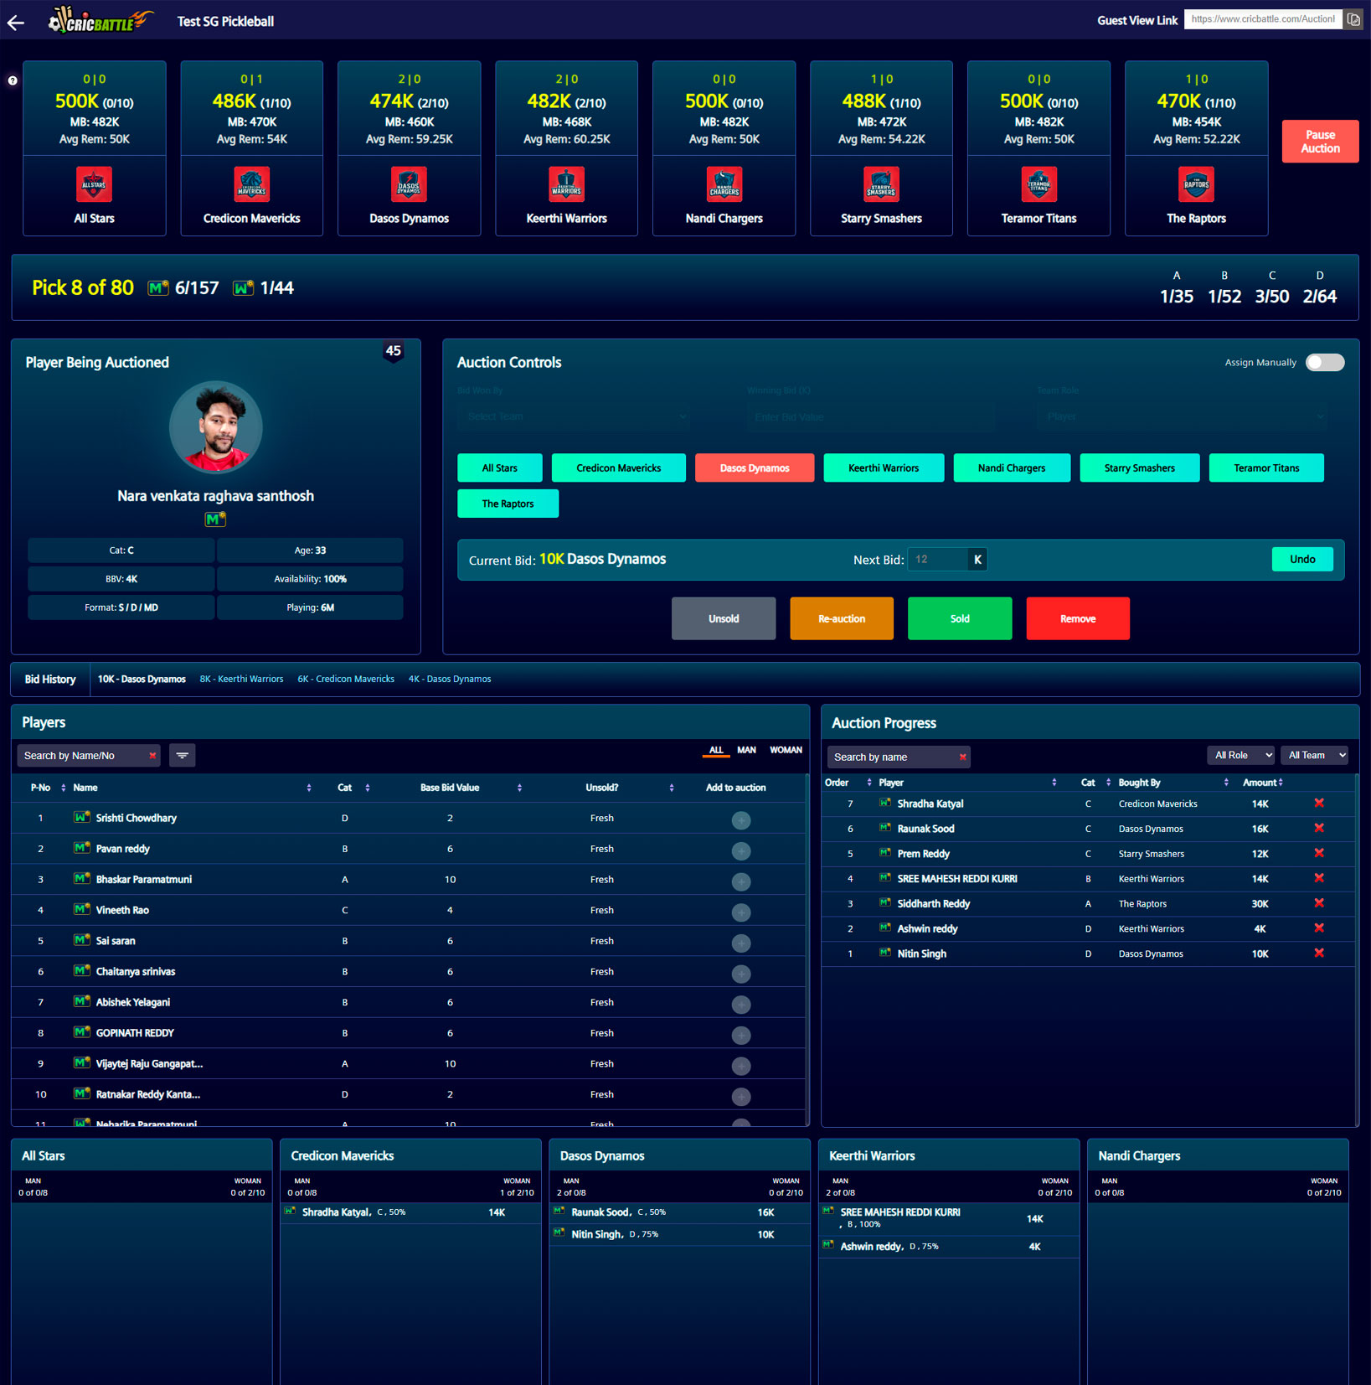Screen dimensions: 1371x1385
Task: Remove Shradha Katyal from auction progress
Action: pos(1318,804)
